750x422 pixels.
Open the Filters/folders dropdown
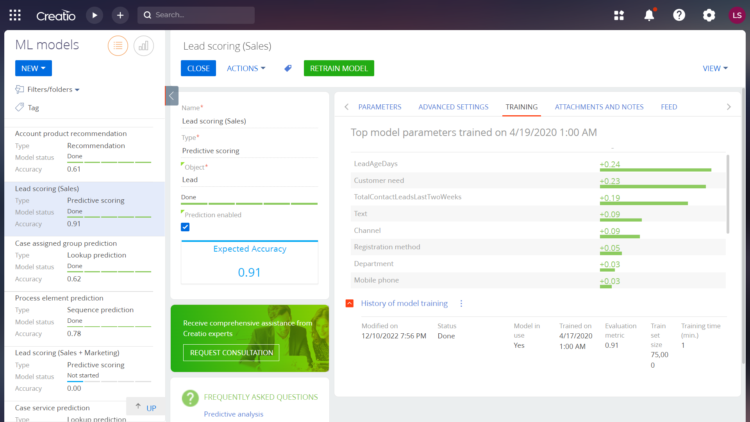click(x=47, y=89)
